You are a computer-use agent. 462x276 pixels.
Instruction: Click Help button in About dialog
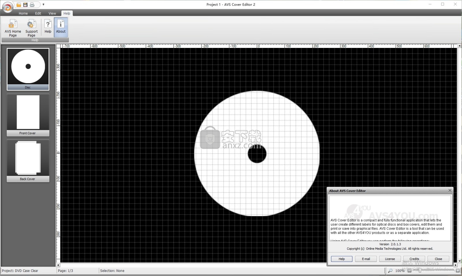coord(342,259)
